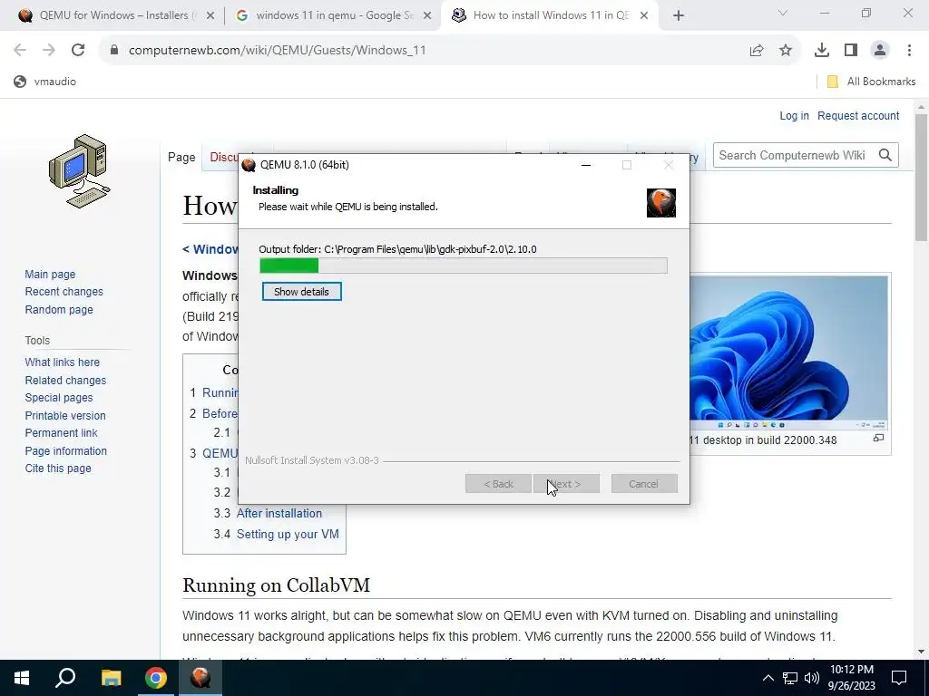Open a new Chrome tab

pos(679,16)
